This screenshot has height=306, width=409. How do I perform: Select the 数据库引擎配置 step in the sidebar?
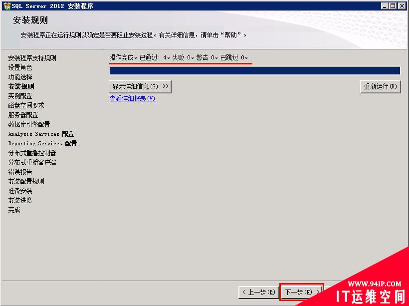click(29, 124)
